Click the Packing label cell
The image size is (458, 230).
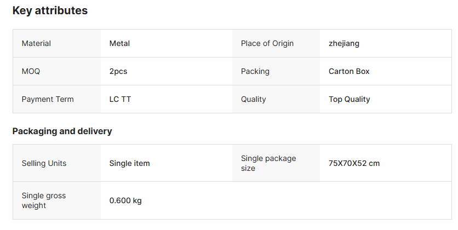tap(255, 71)
